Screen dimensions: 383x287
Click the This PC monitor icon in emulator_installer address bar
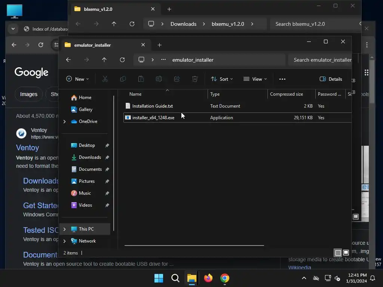click(x=141, y=60)
